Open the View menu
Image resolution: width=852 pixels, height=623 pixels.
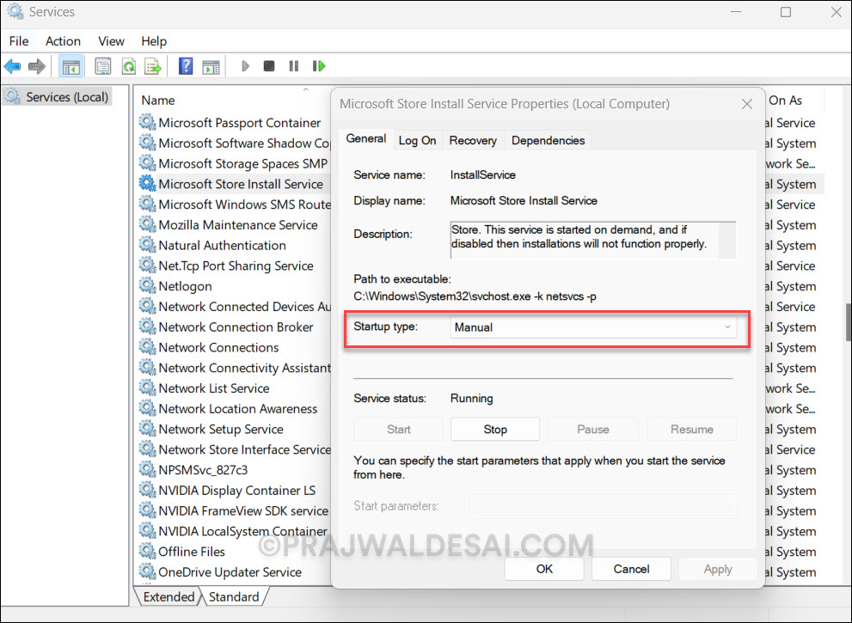click(112, 41)
